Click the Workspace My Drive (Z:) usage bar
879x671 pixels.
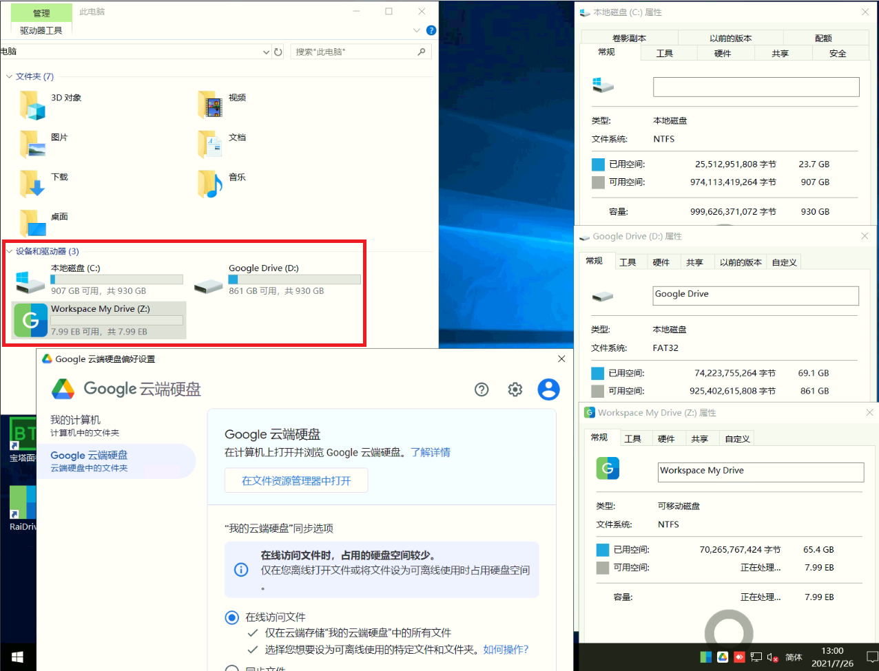(x=116, y=320)
